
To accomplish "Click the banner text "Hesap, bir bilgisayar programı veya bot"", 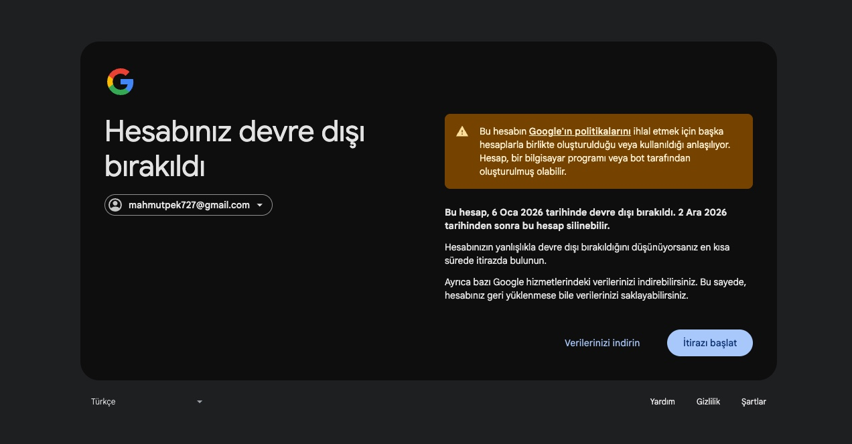I will coord(585,158).
